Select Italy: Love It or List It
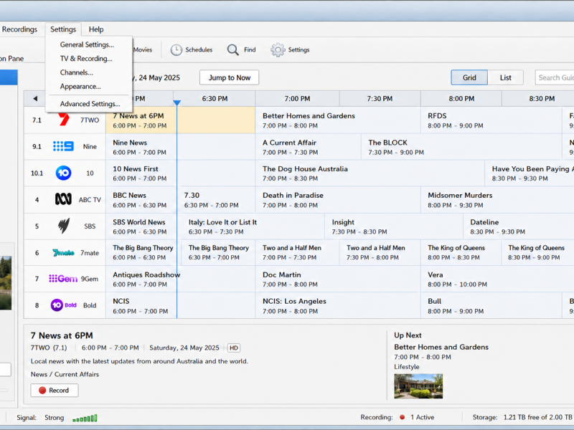Viewport: 574px width, 430px height. pos(251,226)
